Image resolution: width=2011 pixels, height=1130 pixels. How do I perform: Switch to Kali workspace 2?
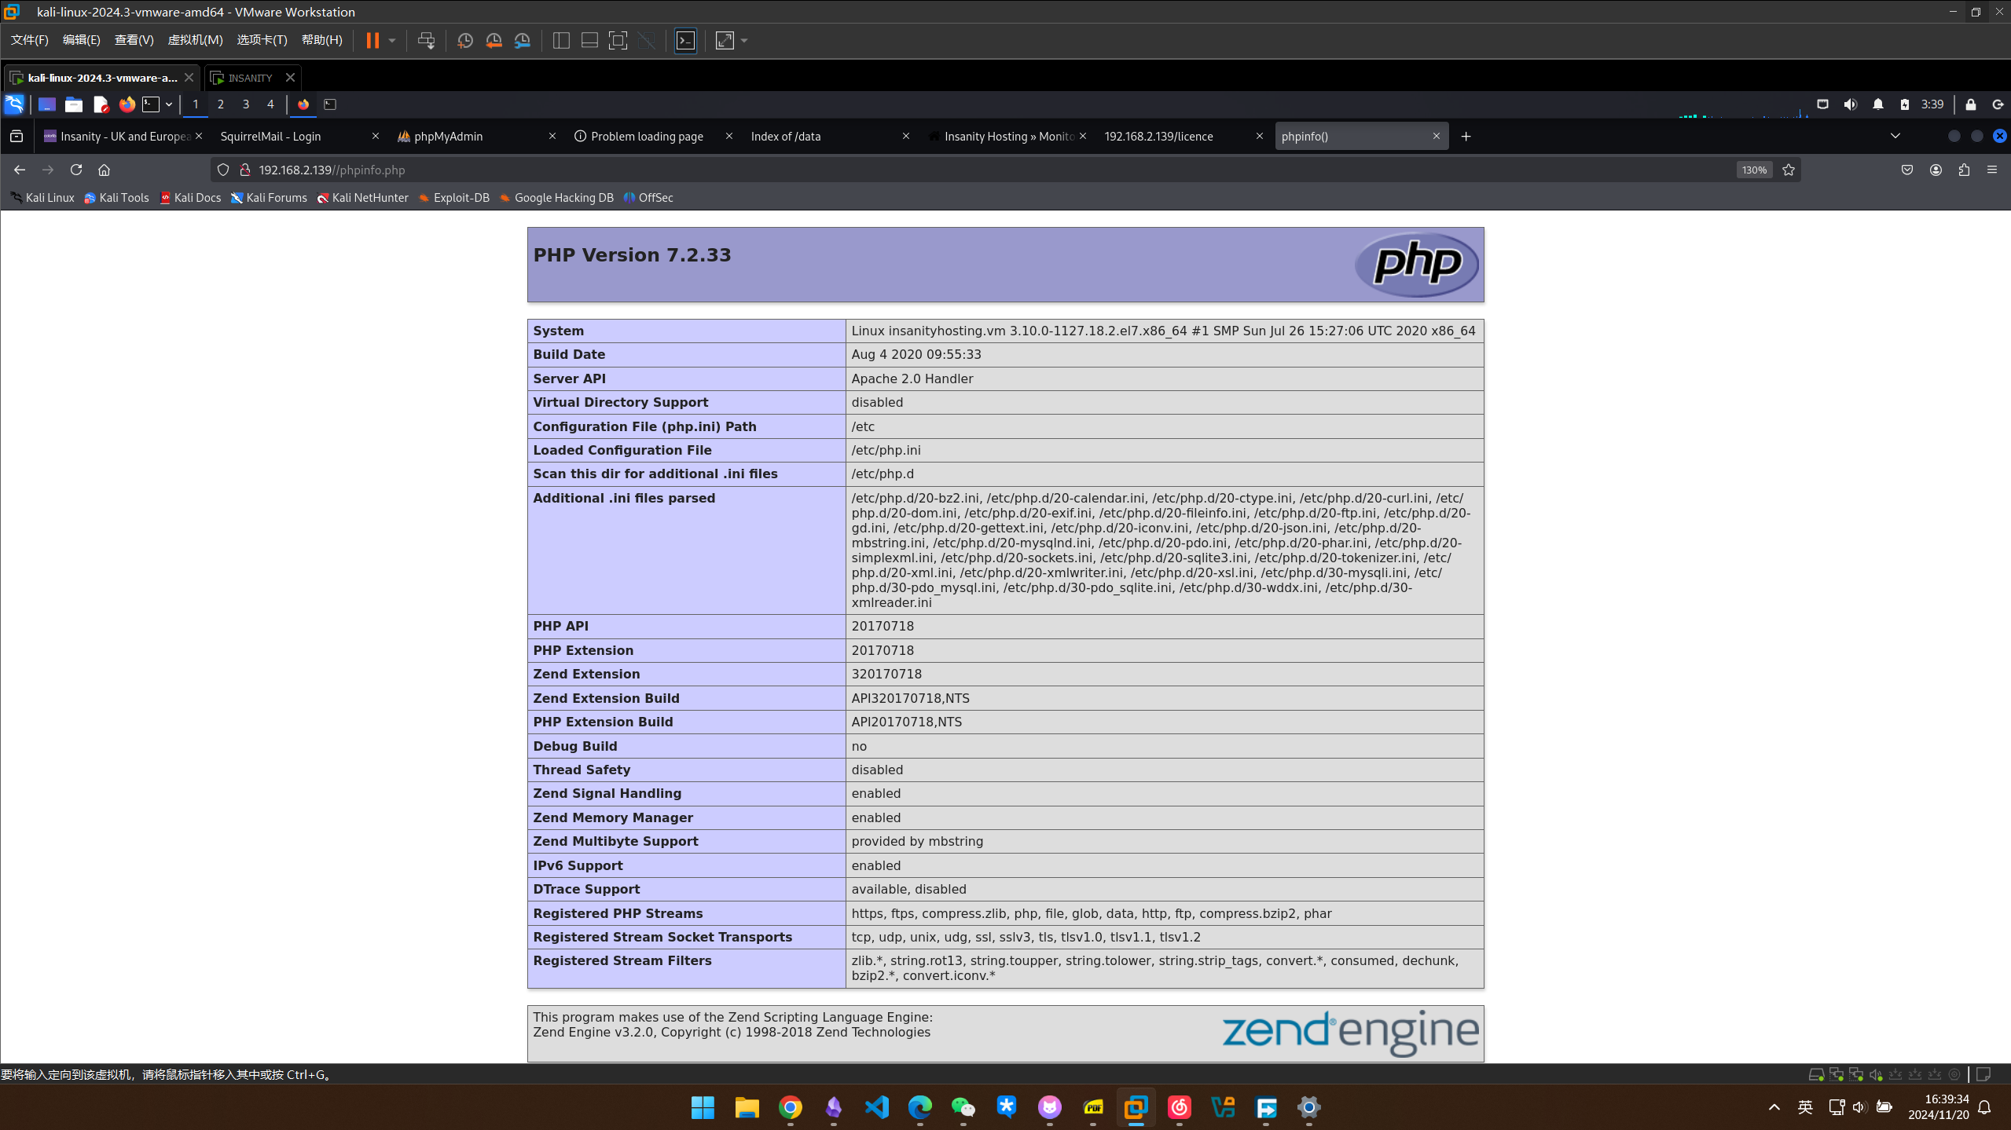[221, 104]
